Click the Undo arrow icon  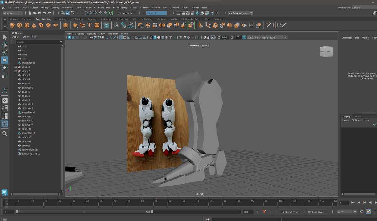(45, 13)
